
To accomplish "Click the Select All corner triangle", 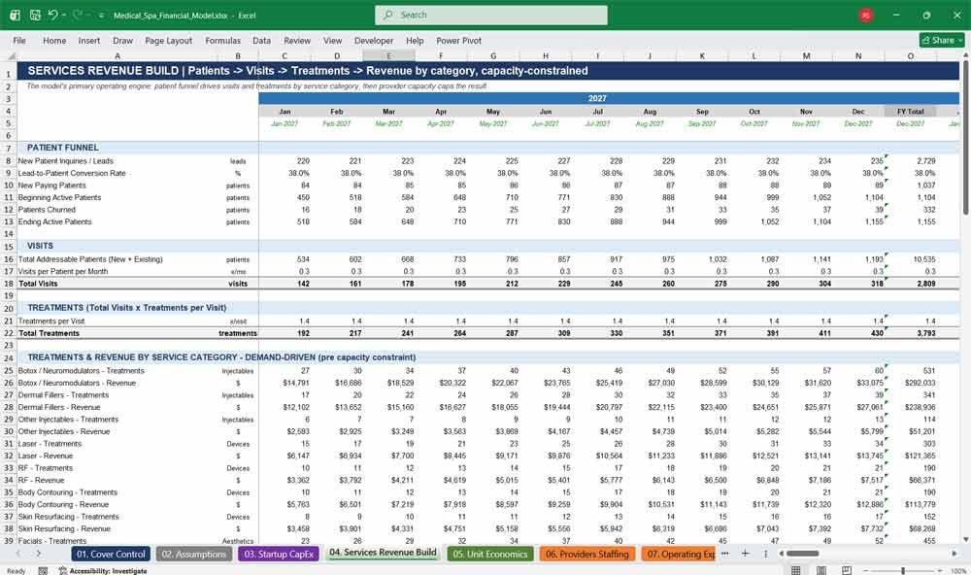I will pyautogui.click(x=11, y=55).
